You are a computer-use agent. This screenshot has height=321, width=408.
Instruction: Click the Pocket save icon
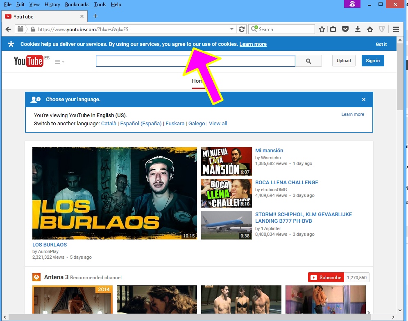[x=345, y=29]
